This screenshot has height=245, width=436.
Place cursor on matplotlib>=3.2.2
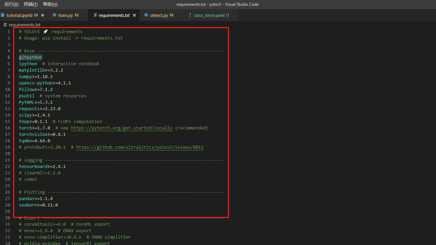(x=41, y=70)
